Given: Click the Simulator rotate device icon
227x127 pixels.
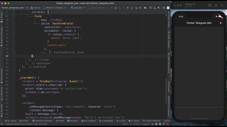Looking at the screenshot, I should click(x=222, y=5).
